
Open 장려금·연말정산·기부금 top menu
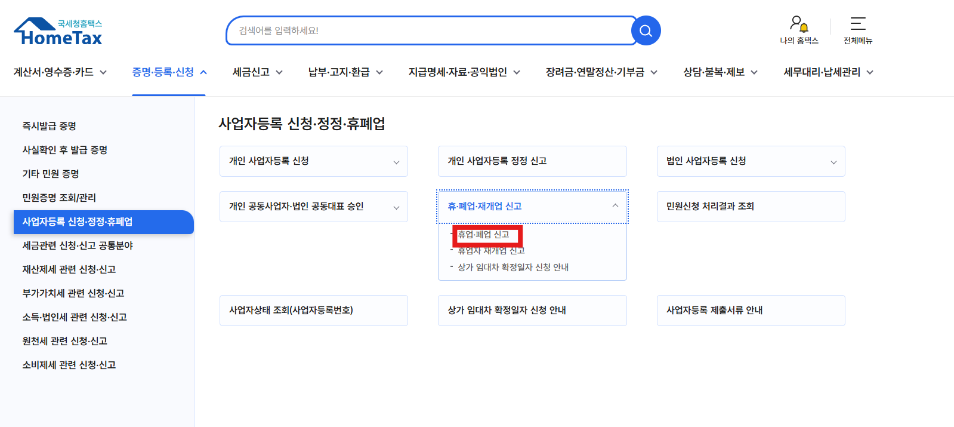click(601, 72)
